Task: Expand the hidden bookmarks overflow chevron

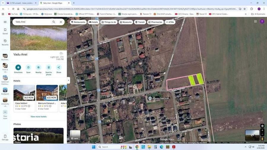Action: pos(246,14)
